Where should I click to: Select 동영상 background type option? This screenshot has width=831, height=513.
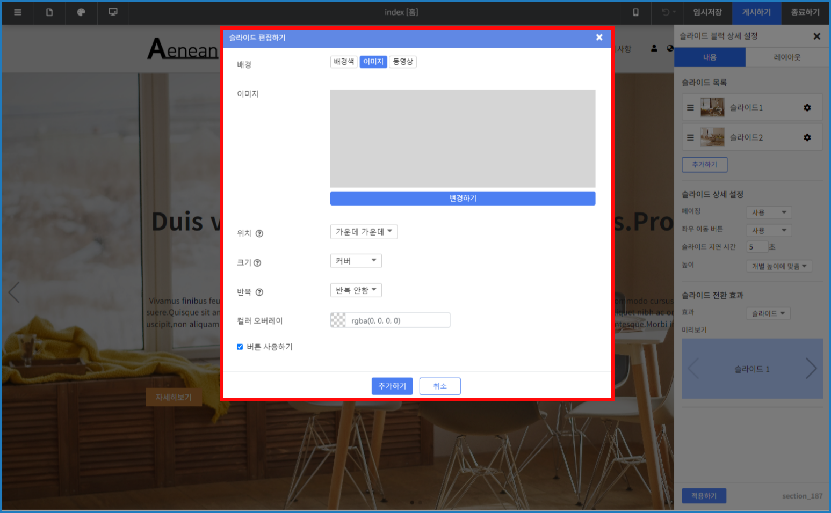(403, 62)
